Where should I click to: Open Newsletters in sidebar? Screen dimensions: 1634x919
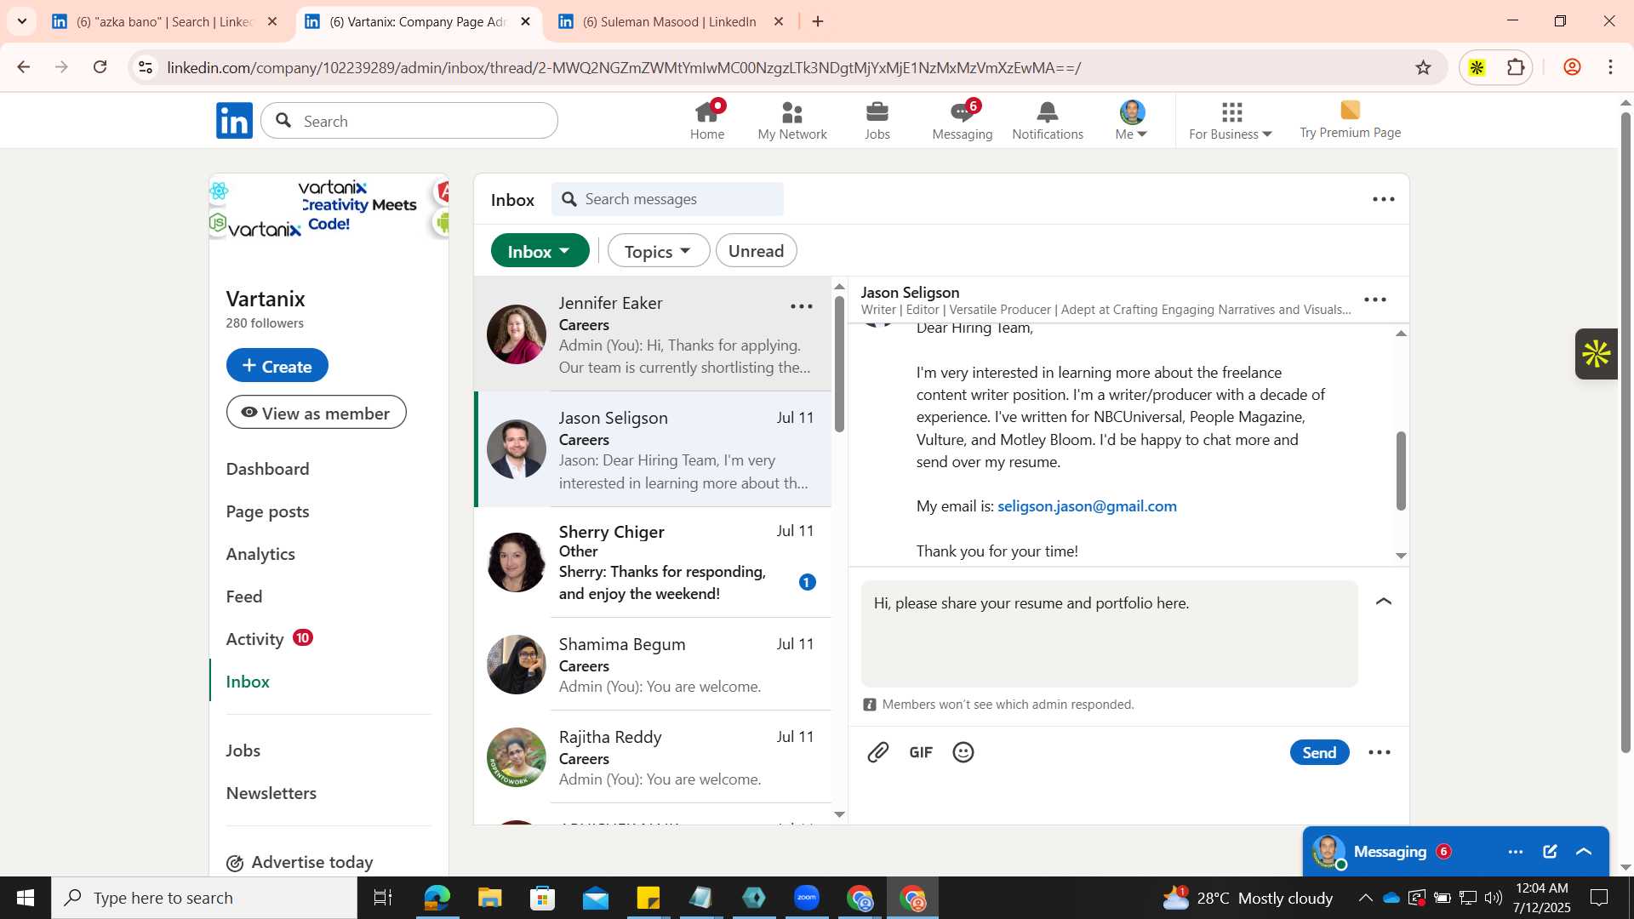271,793
